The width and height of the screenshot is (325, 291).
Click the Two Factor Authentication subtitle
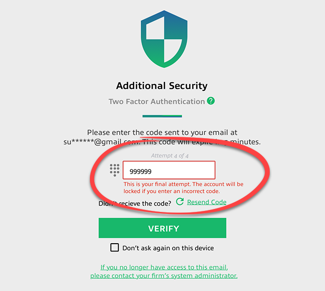pos(156,102)
